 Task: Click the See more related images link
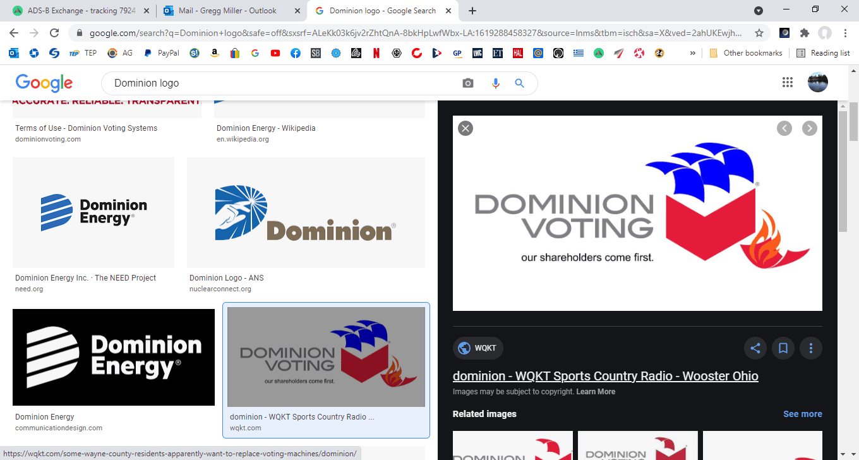[803, 414]
